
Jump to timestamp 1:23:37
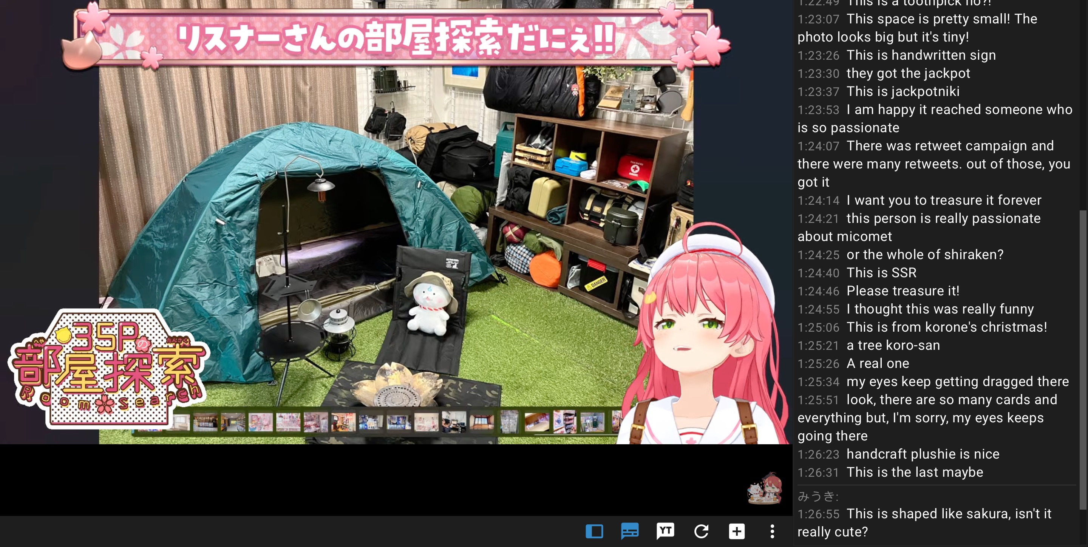pos(818,92)
